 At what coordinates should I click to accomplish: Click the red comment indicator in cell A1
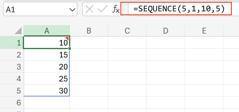67,38
